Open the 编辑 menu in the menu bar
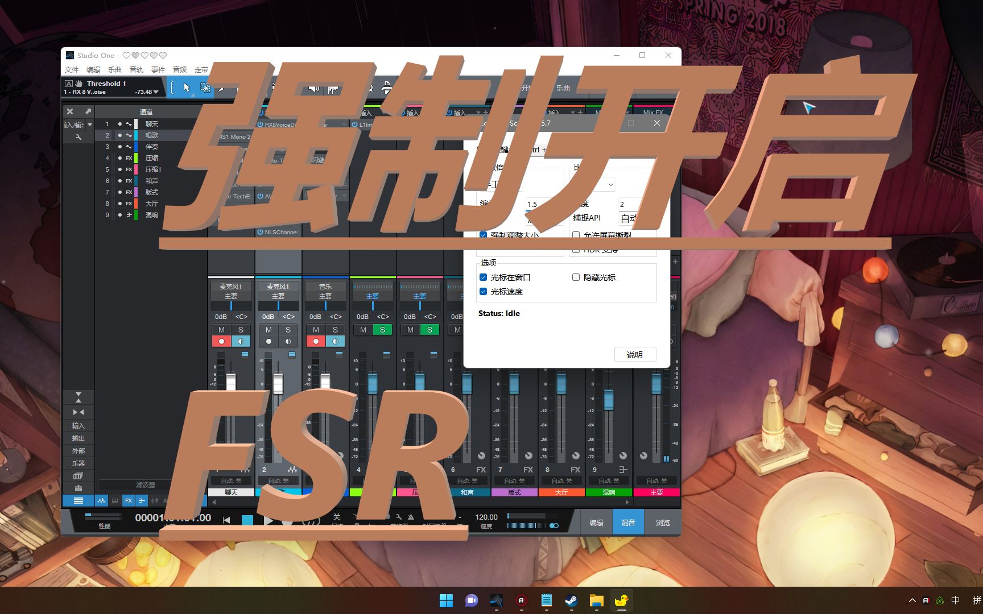 (x=93, y=69)
